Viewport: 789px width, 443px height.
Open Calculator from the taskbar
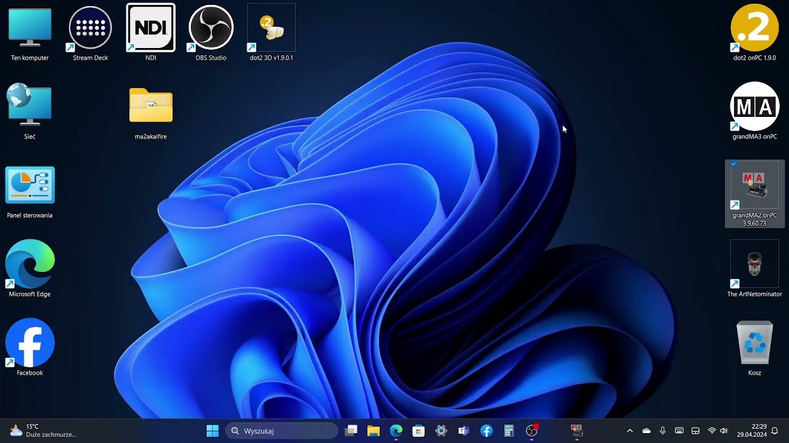tap(509, 431)
